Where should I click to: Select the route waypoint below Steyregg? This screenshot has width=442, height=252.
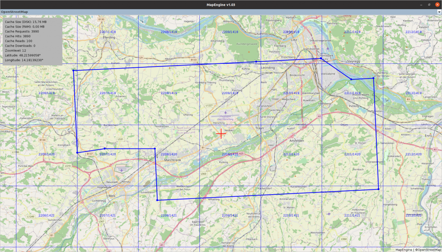[x=351, y=79]
